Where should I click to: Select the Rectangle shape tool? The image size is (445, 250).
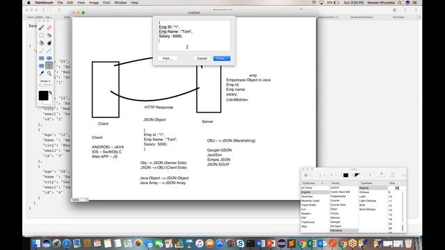point(42,58)
